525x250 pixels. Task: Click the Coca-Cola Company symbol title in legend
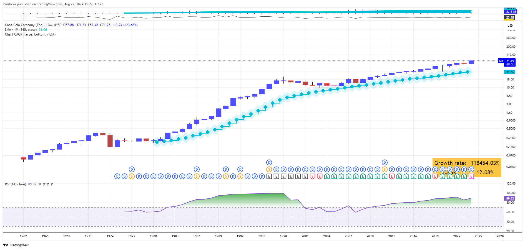[x=24, y=25]
